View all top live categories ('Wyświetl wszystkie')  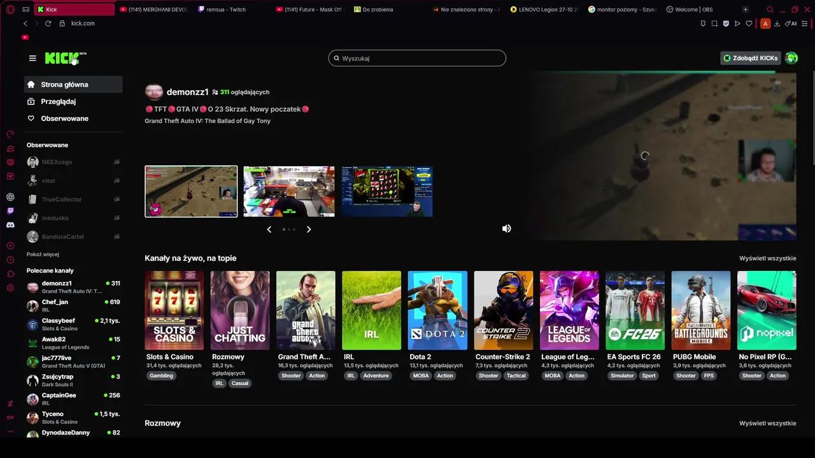pyautogui.click(x=767, y=258)
